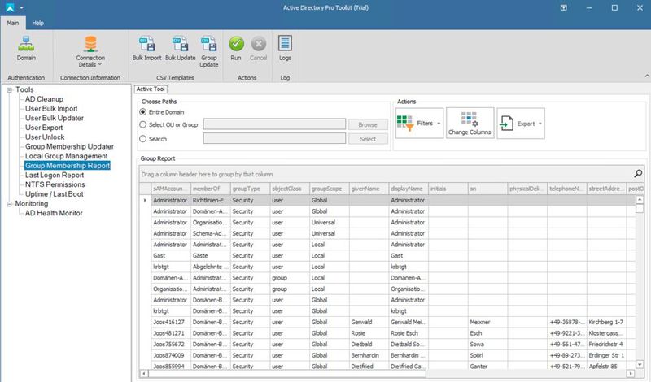The height and width of the screenshot is (382, 651).
Task: Select the Bulk Update CSV template
Action: coord(180,49)
